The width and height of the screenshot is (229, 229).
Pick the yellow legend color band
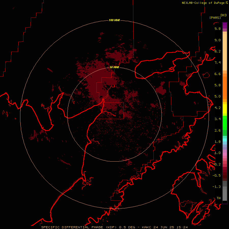(x=225, y=109)
